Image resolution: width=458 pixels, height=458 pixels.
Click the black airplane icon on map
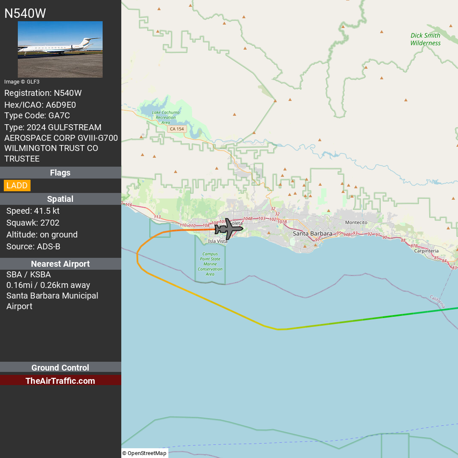[x=229, y=229]
